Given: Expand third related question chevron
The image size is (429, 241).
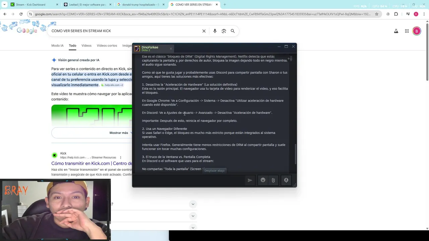Looking at the screenshot, I should [x=193, y=228].
